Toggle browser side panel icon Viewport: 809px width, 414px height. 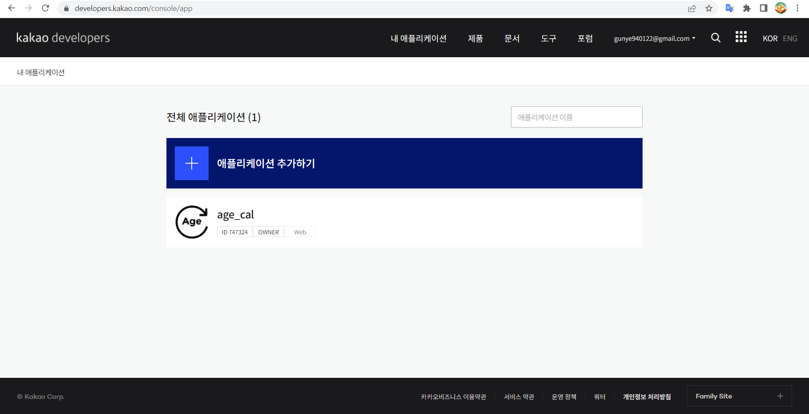click(763, 8)
